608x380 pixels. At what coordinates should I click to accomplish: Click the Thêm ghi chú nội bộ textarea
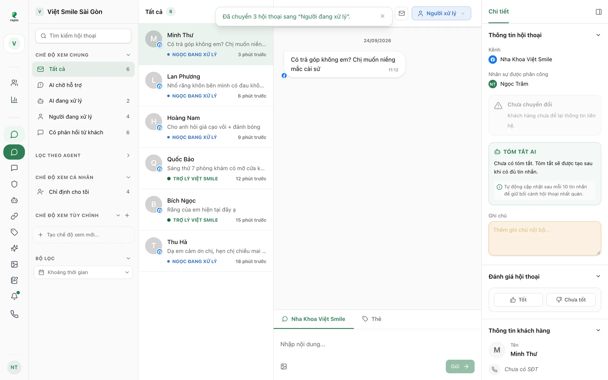[544, 238]
